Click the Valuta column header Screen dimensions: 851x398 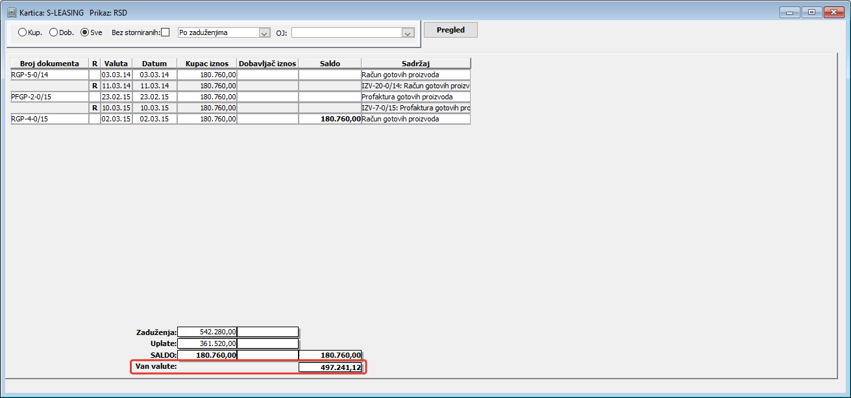(x=117, y=64)
